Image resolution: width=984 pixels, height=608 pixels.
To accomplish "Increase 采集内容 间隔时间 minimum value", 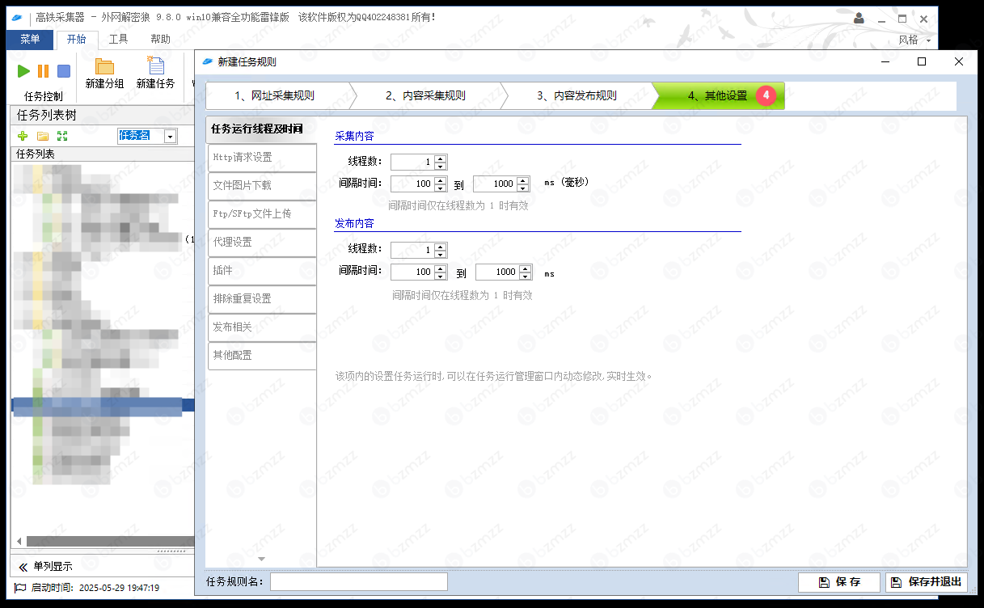I will click(440, 180).
